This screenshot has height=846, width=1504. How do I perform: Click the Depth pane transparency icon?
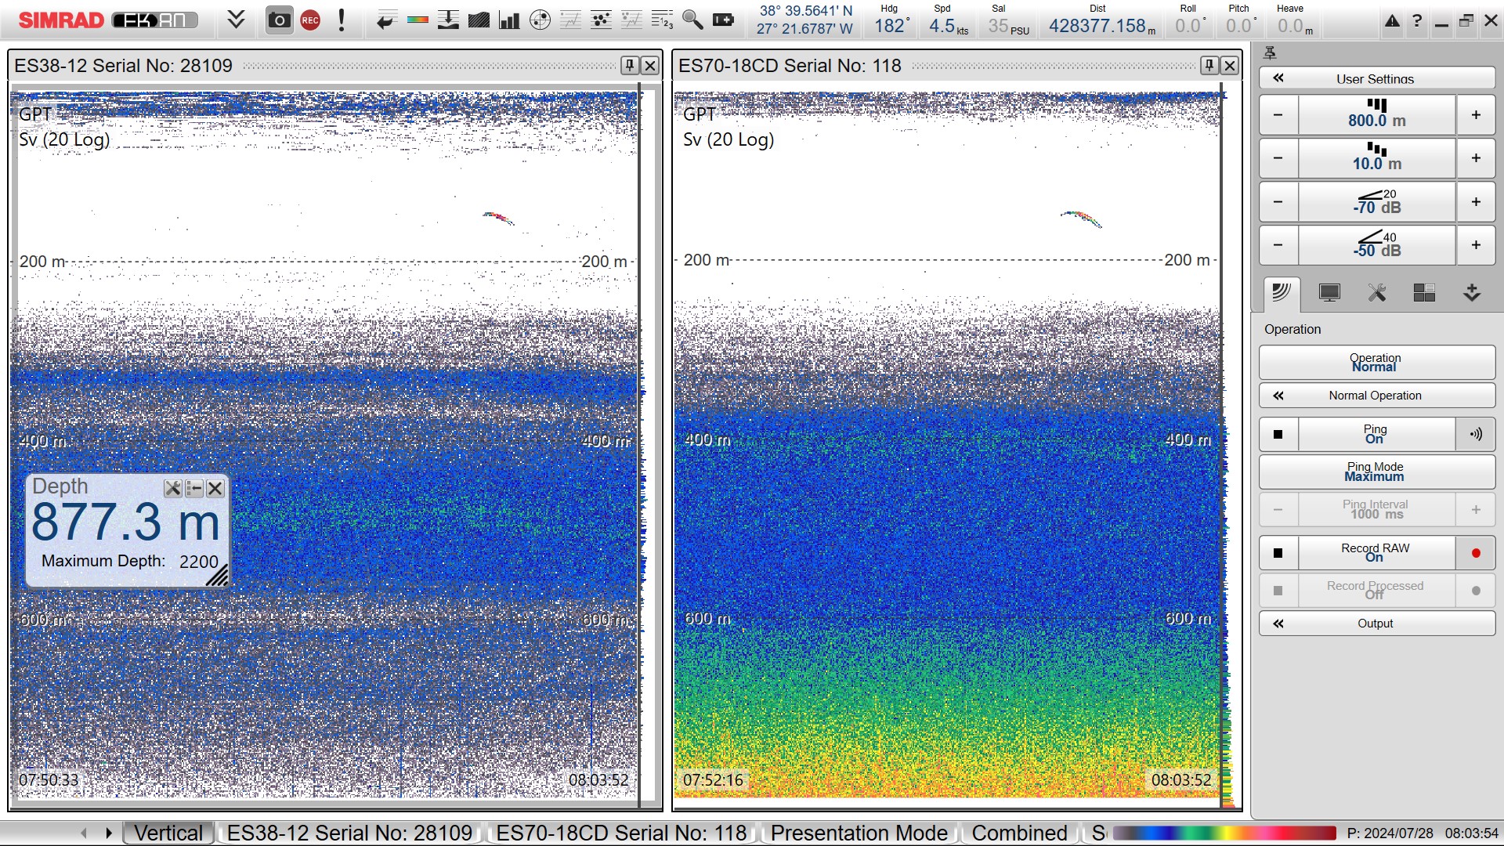click(193, 489)
